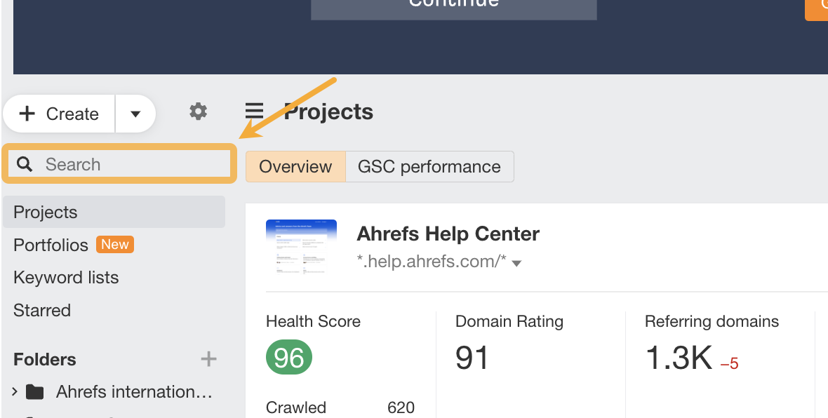Open the Create dropdown arrow
Viewport: 828px width, 418px height.
pos(135,114)
